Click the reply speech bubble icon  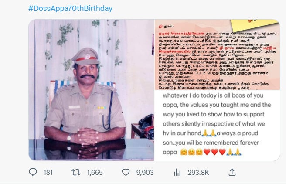tap(33, 172)
